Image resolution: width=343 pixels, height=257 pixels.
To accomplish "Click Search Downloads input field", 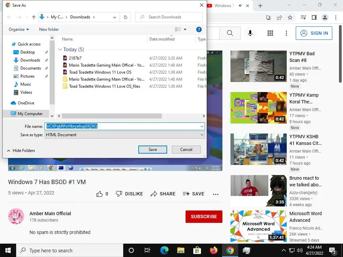I will [169, 17].
